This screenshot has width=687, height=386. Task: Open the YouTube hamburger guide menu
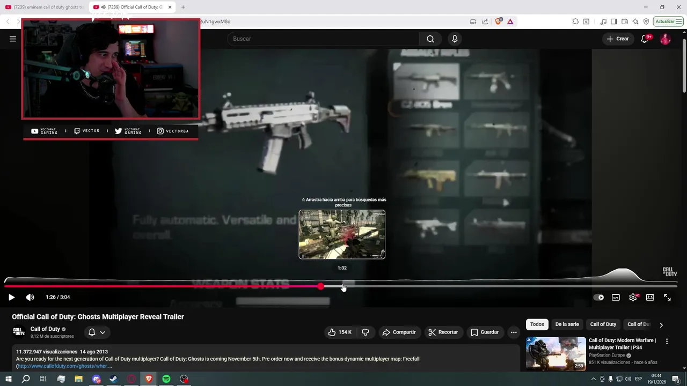(x=13, y=39)
